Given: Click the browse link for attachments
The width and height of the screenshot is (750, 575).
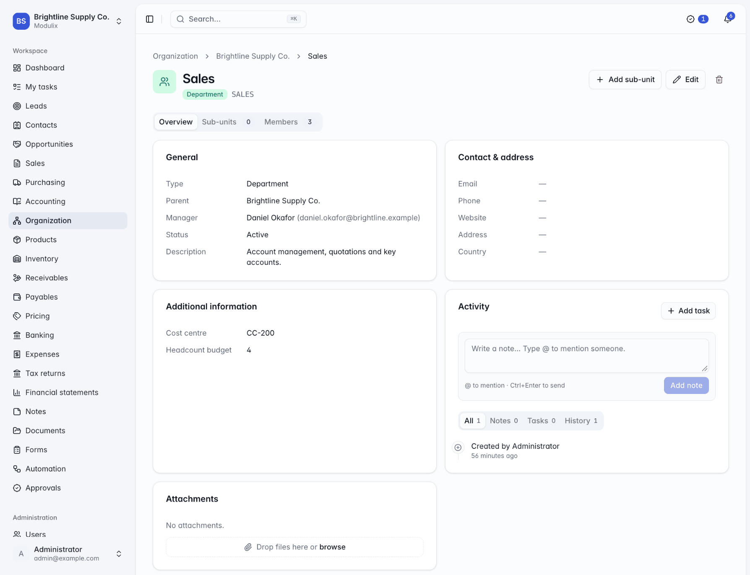Looking at the screenshot, I should pos(332,547).
